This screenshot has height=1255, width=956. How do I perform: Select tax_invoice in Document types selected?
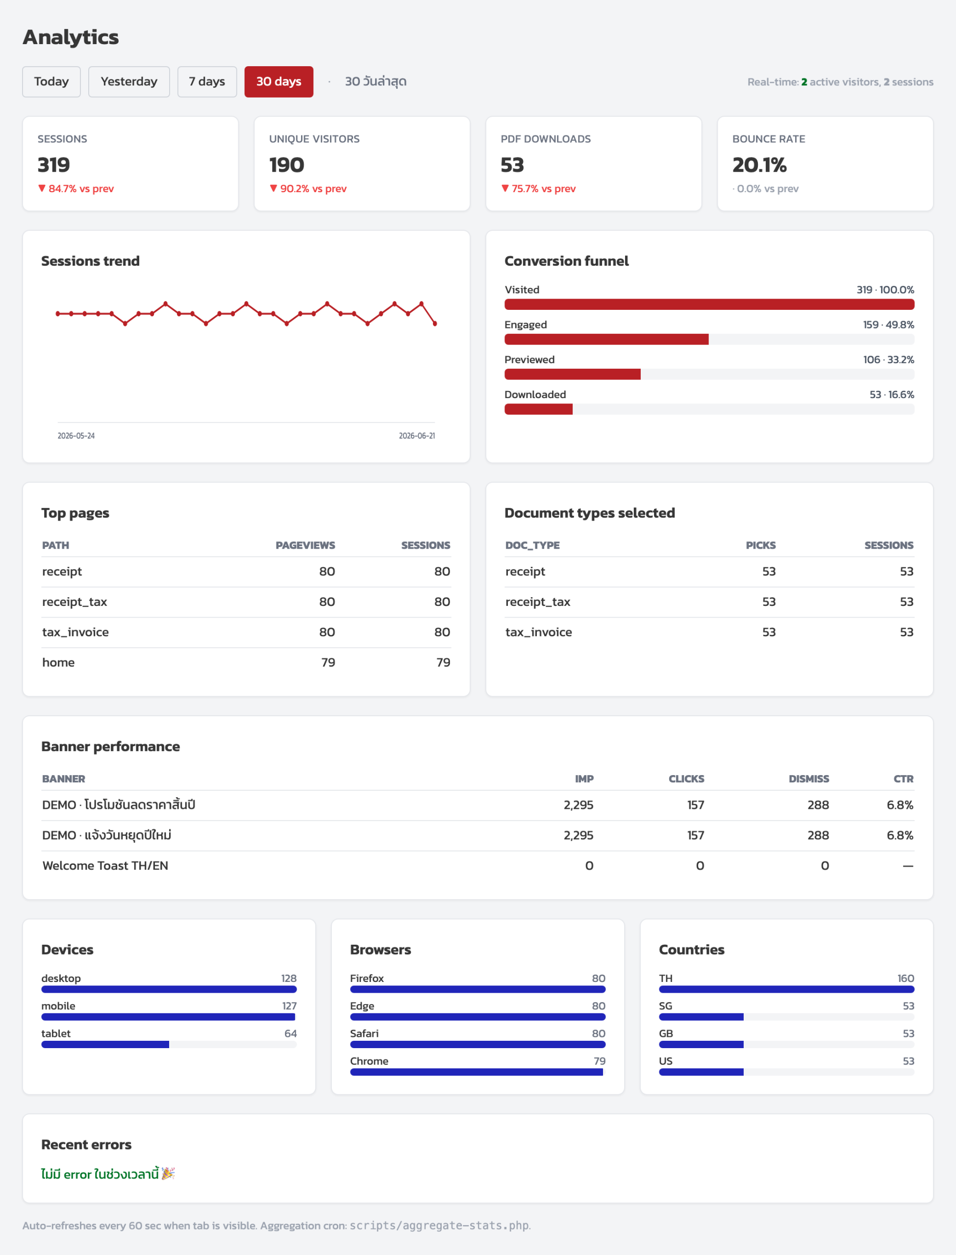709,632
